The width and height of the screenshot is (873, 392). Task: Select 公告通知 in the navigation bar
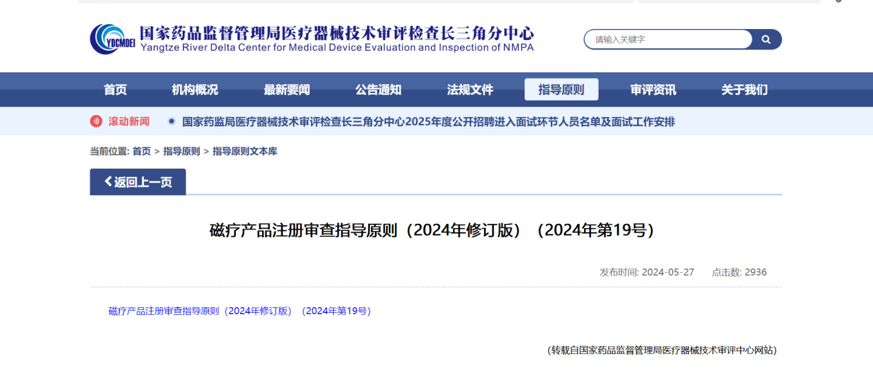click(378, 90)
